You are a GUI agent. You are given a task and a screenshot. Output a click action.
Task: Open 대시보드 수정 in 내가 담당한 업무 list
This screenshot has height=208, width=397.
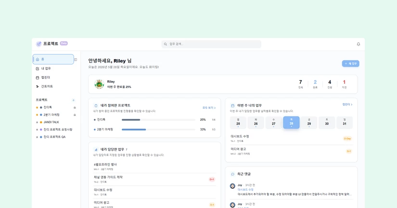point(154,192)
